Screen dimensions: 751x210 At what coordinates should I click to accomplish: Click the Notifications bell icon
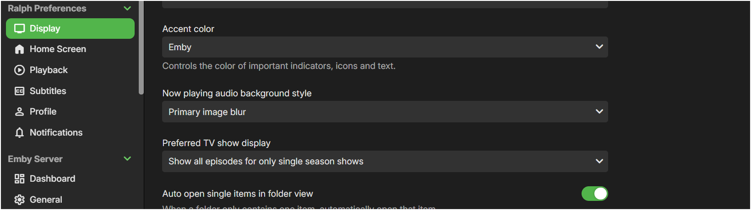19,133
